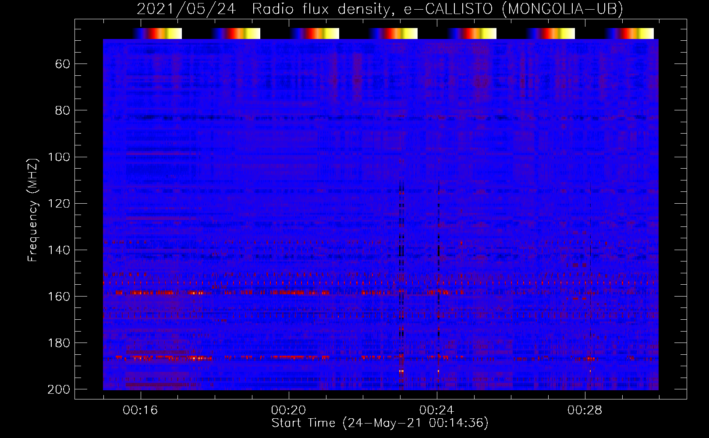Image resolution: width=709 pixels, height=438 pixels.
Task: Click the 200 frequency tick label
Action: point(59,389)
